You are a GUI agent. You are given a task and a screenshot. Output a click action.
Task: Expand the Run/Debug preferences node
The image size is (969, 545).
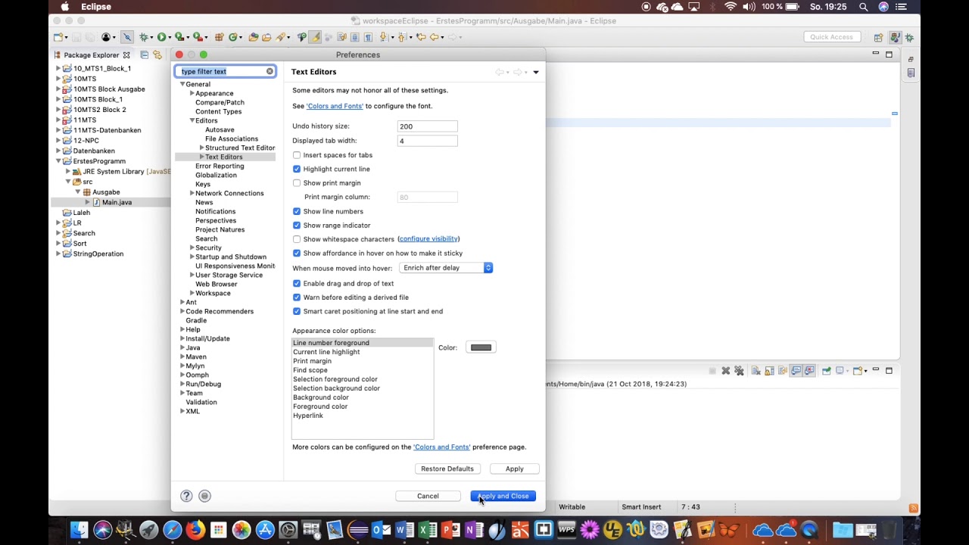click(x=182, y=384)
